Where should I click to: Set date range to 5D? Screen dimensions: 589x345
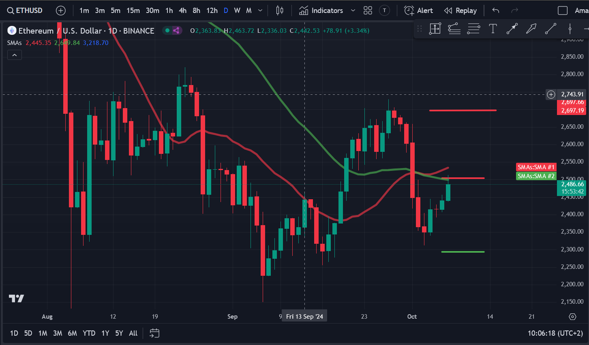(28, 333)
